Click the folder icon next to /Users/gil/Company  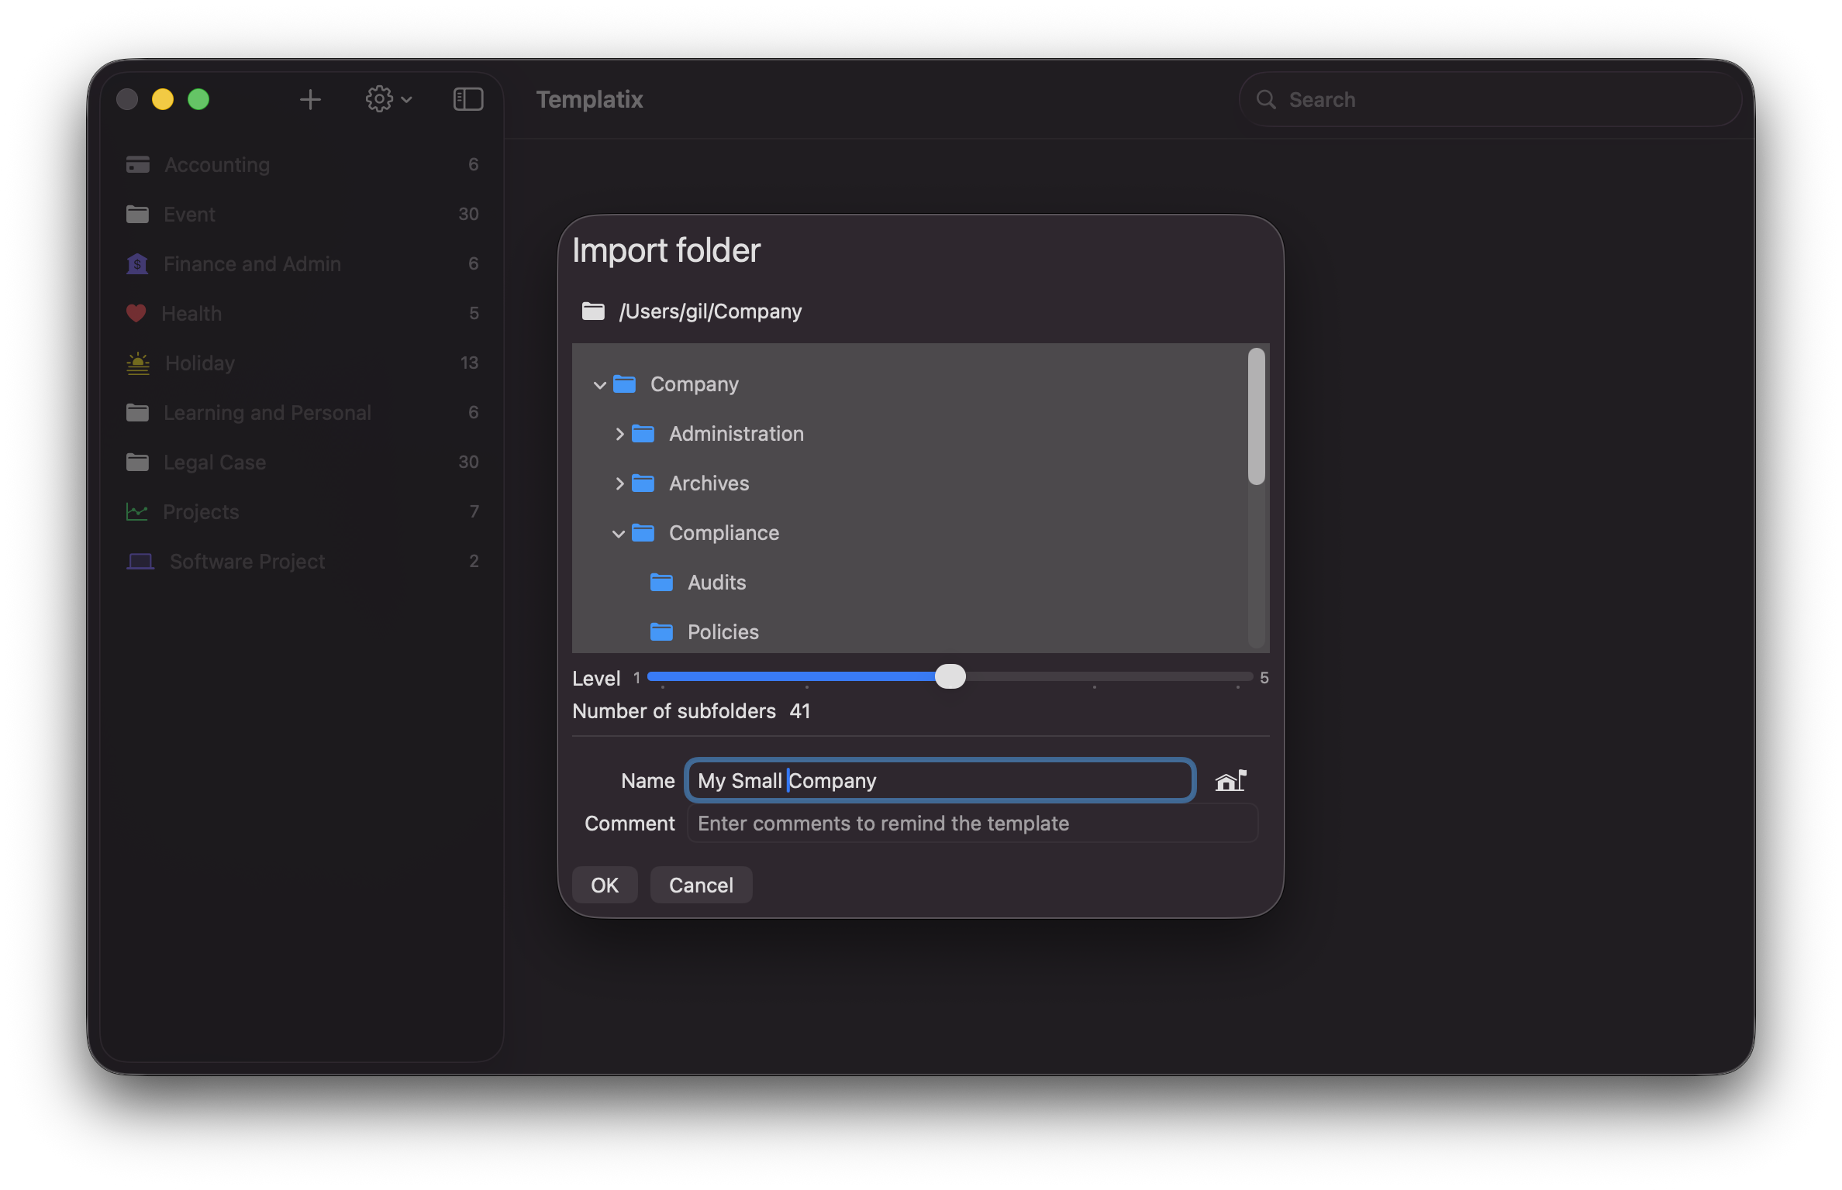point(593,311)
